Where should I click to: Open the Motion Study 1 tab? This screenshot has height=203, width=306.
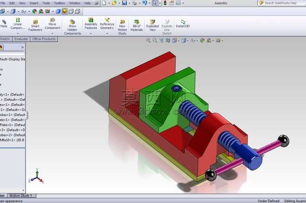point(20,195)
